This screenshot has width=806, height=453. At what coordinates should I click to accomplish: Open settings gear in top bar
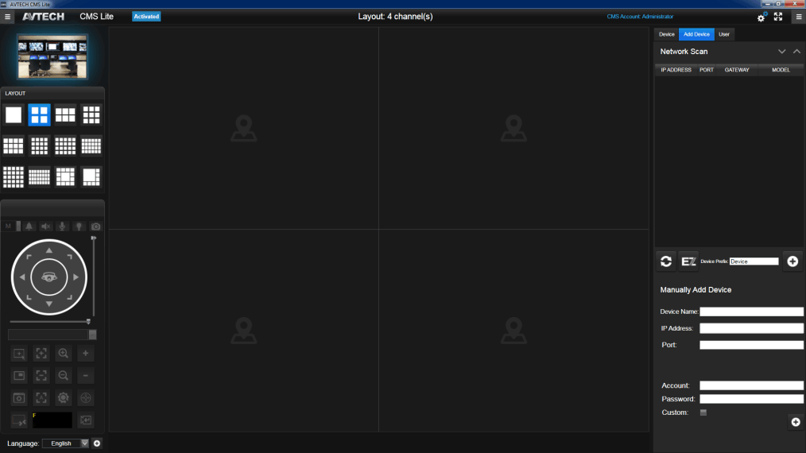[x=761, y=17]
